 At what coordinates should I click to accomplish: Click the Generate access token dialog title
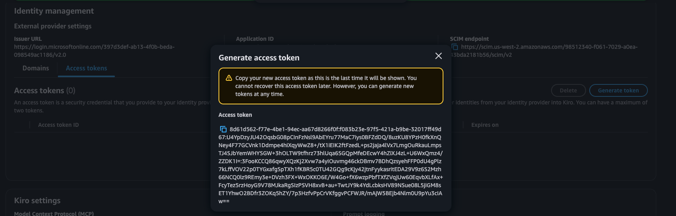[x=259, y=58]
